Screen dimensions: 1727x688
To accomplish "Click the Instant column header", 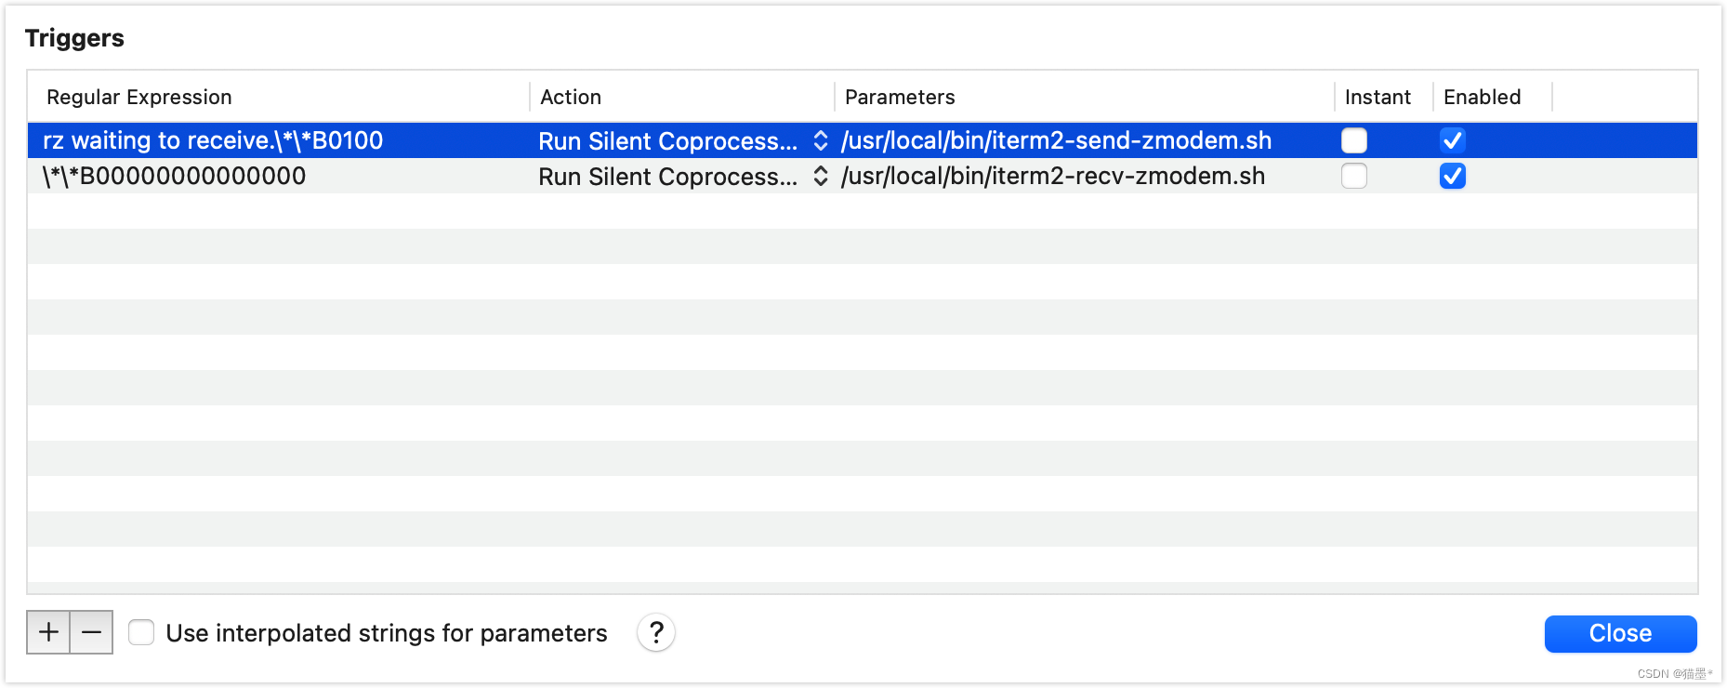I will (x=1378, y=97).
